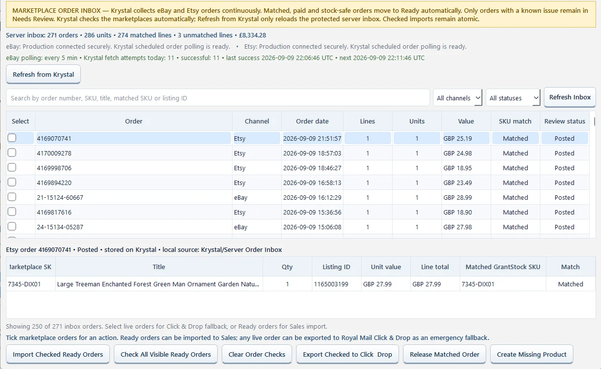Click the Qty column header
Image resolution: width=601 pixels, height=369 pixels.
[x=287, y=267]
